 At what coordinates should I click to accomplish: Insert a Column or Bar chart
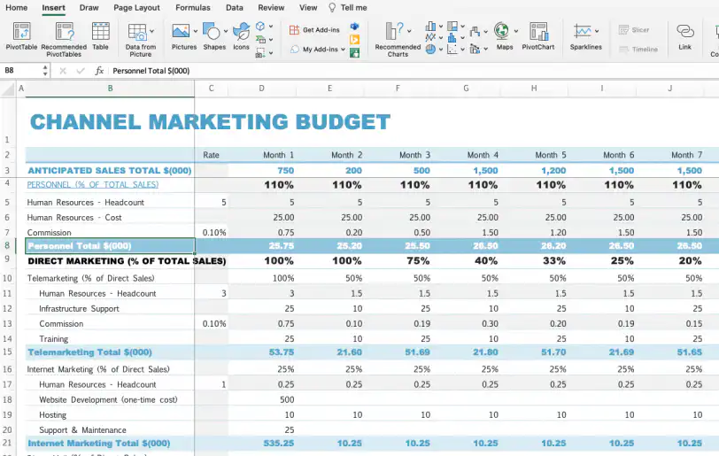click(x=430, y=27)
